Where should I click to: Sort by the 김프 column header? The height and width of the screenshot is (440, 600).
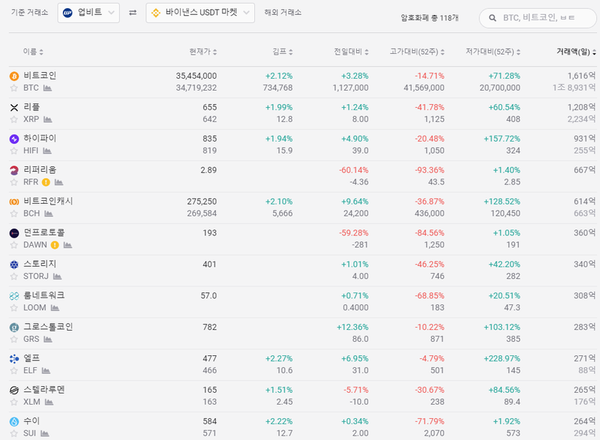[283, 52]
